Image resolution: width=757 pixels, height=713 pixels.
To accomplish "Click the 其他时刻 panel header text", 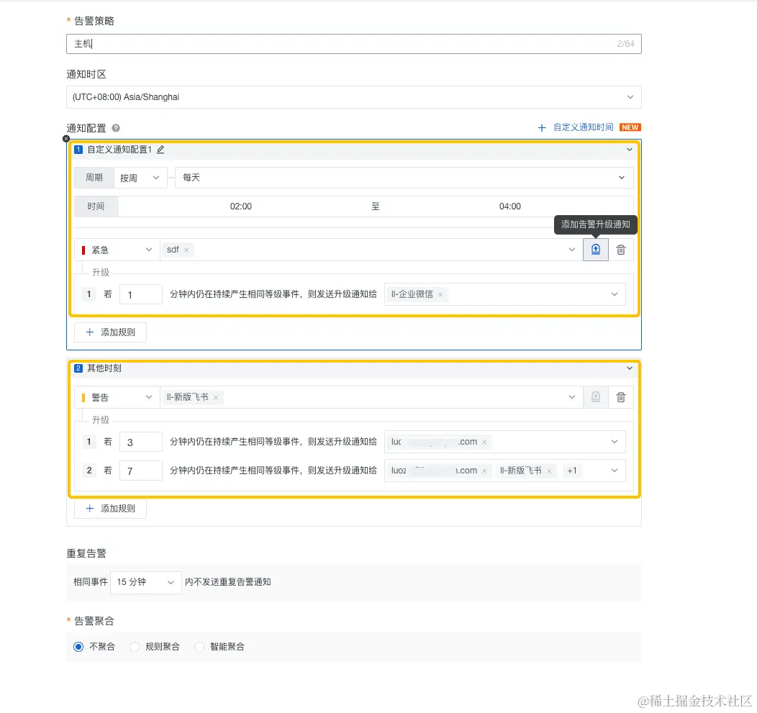I will tap(104, 368).
